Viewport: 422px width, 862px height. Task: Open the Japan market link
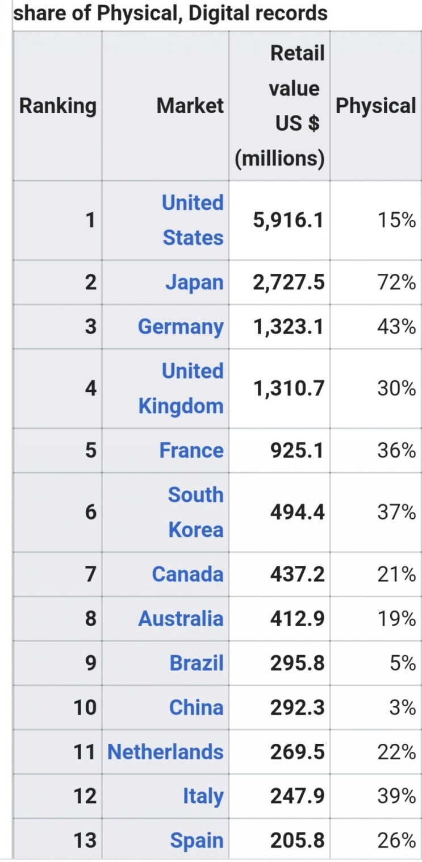point(194,282)
